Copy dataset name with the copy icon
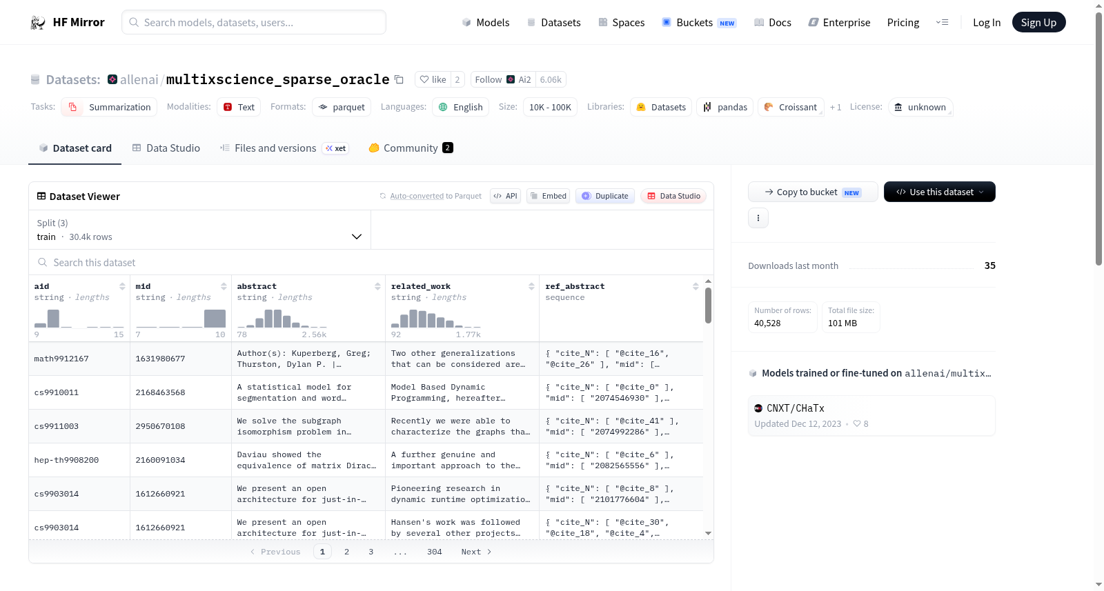Screen dimensions: 1104x591 tap(399, 79)
